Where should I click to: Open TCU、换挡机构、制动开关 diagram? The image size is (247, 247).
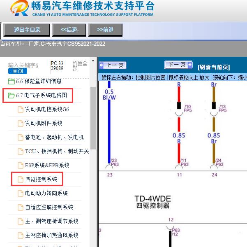tap(57, 151)
